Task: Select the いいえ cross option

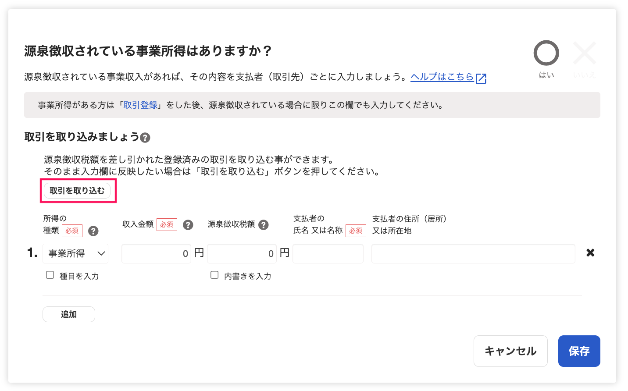Action: pyautogui.click(x=585, y=53)
